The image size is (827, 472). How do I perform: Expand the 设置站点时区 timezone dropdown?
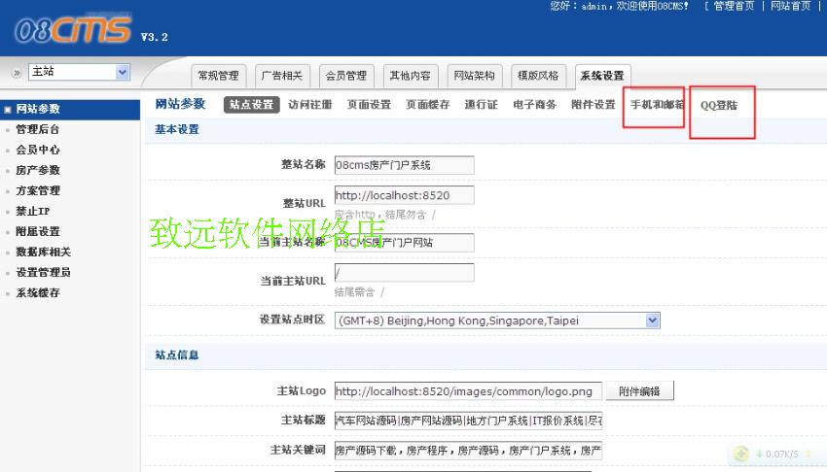click(x=652, y=320)
